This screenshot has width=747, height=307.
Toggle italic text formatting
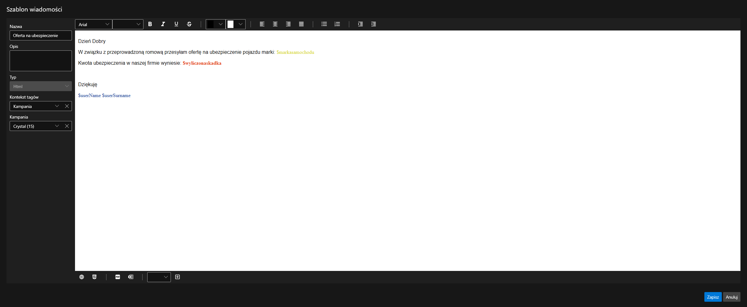pos(163,24)
